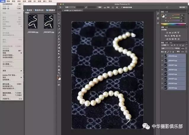This screenshot has height=135, width=189.
Task: Select the Pen tool
Action: click(59, 57)
